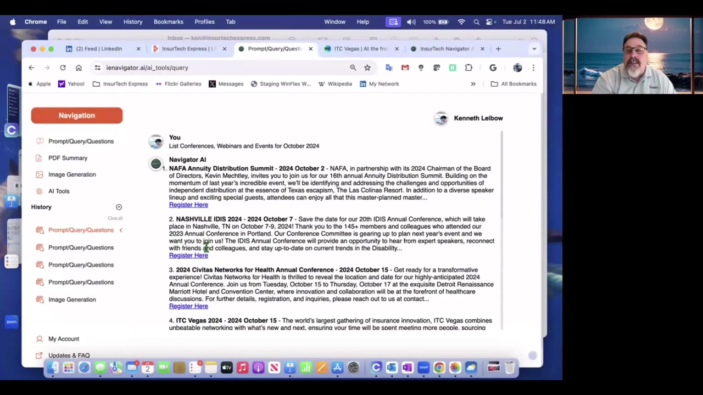Open the Flickr Galleries bookmark
The width and height of the screenshot is (703, 395).
coord(178,84)
